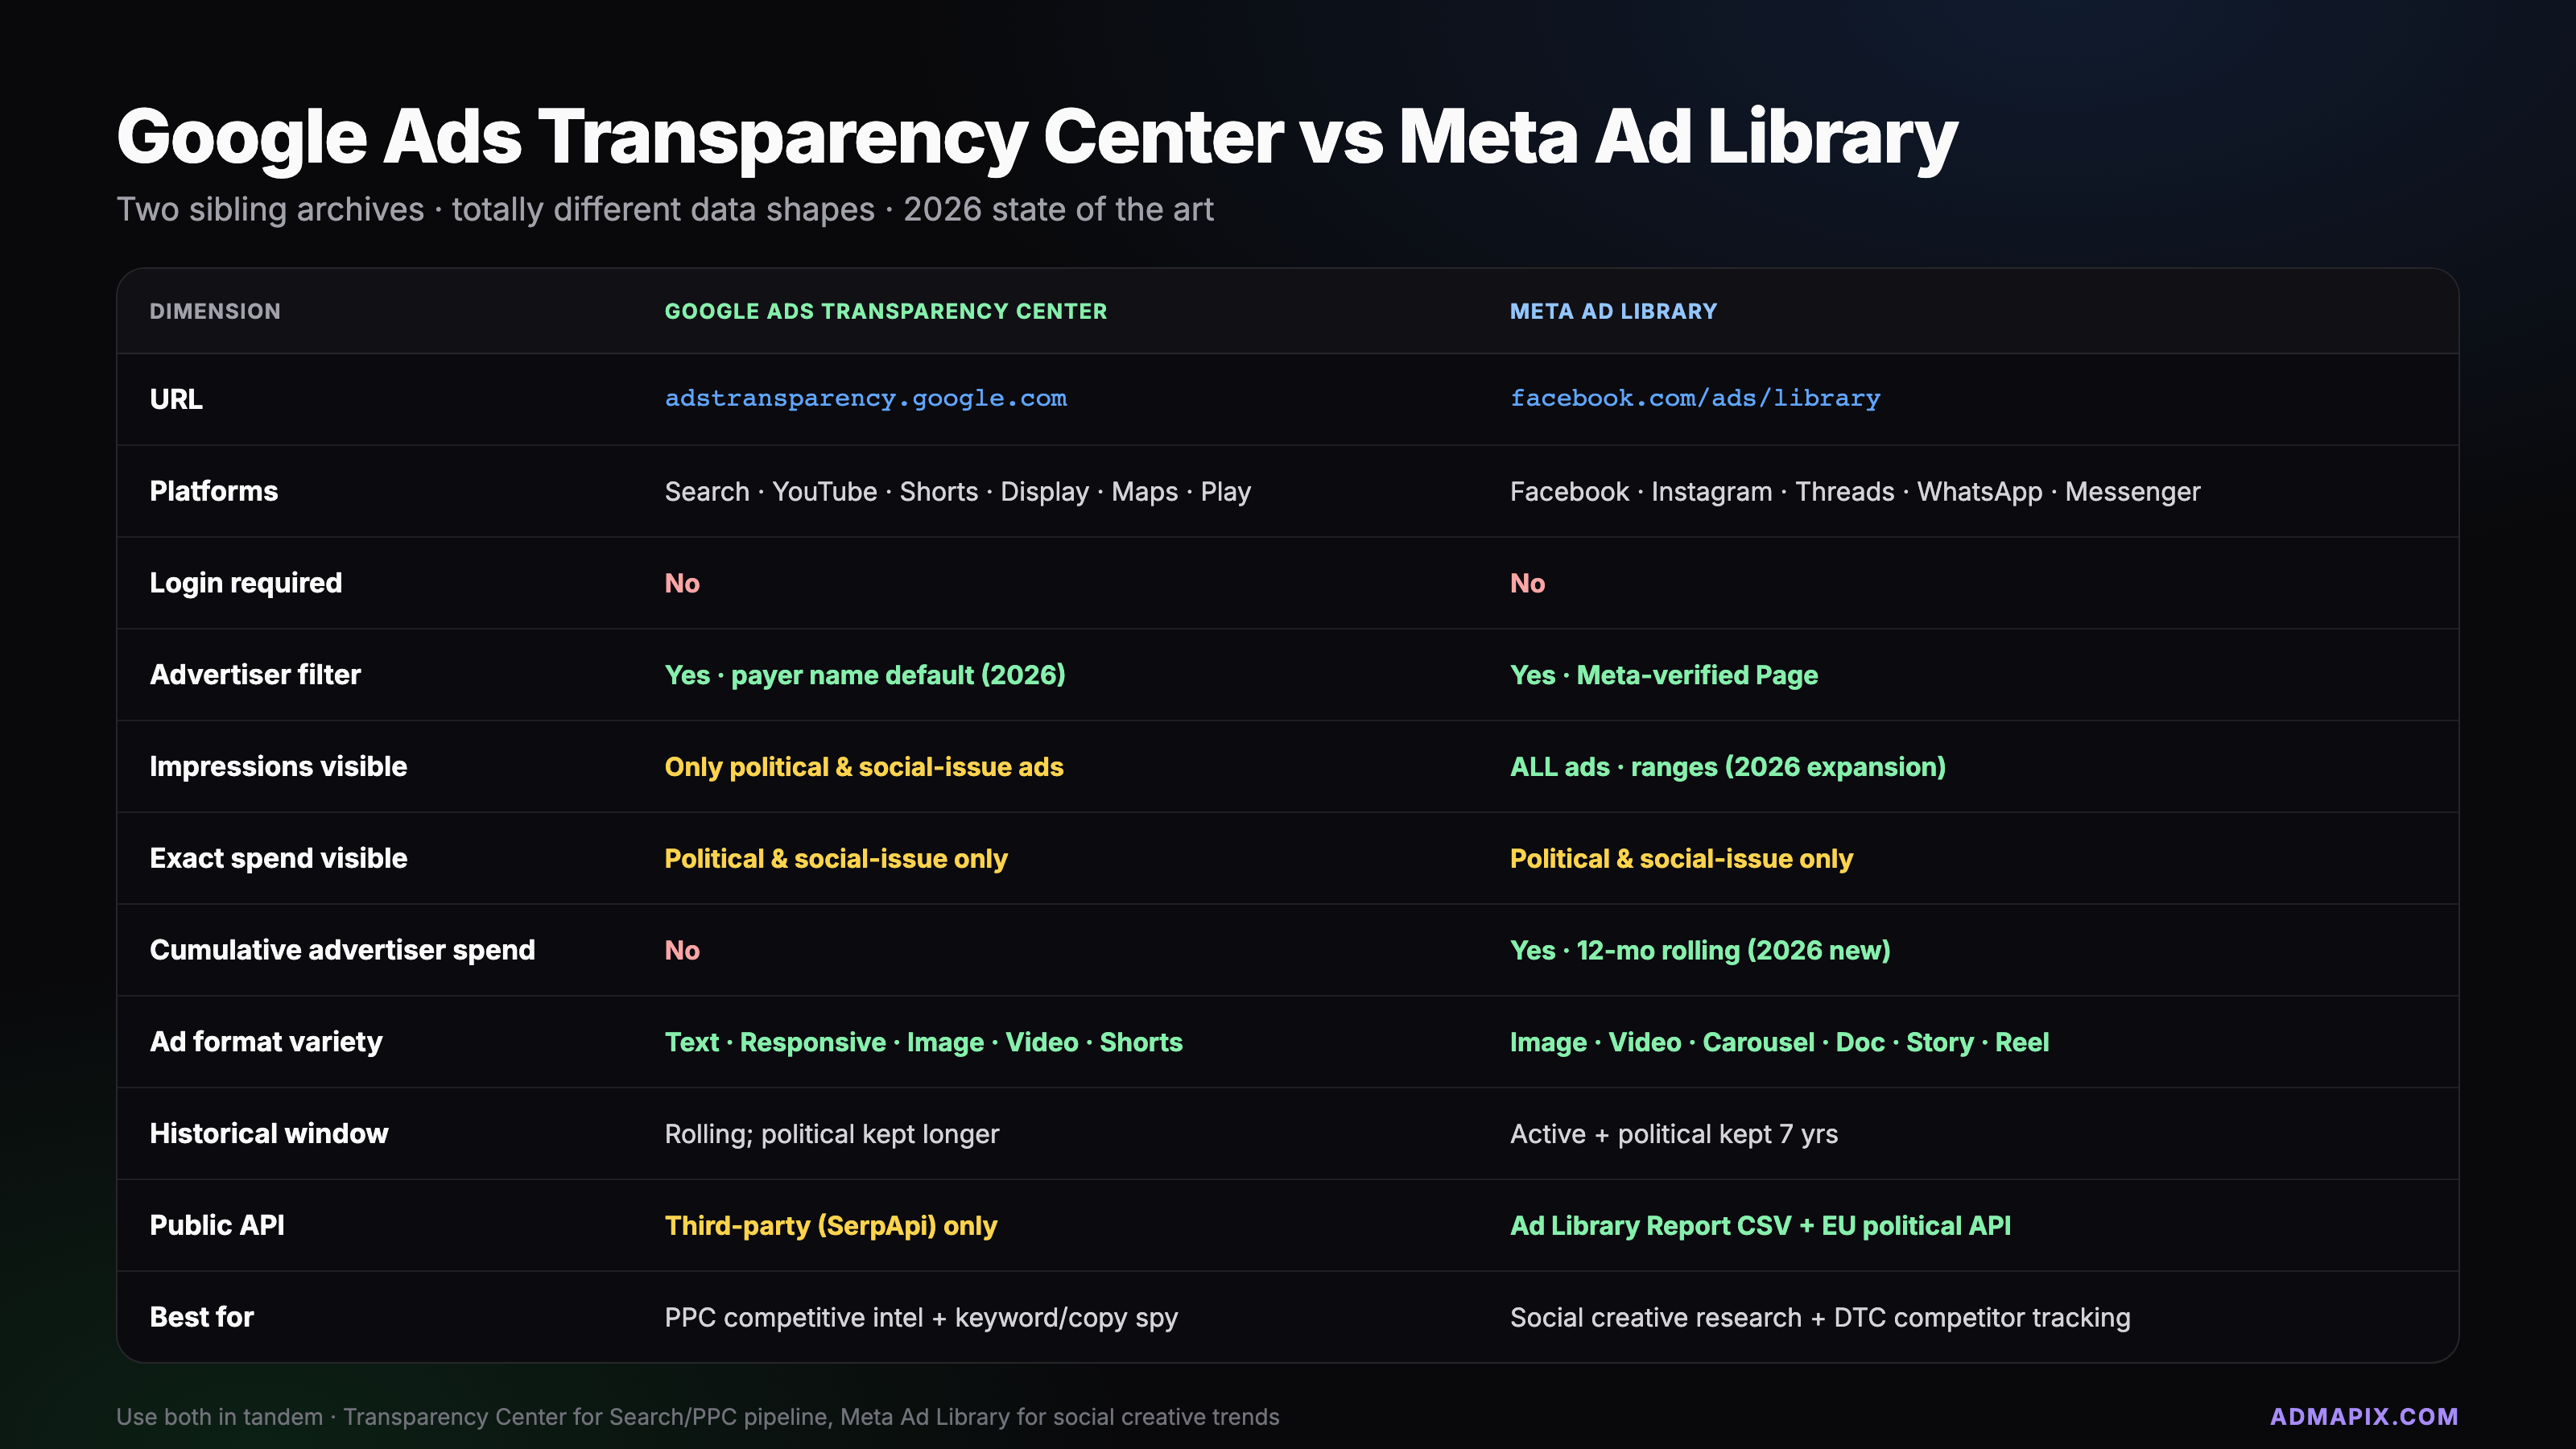Click 'ALL ads · ranges (2026 expansion)' cell

click(1727, 767)
